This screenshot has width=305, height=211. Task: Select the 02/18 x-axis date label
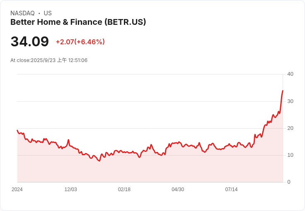click(x=124, y=189)
